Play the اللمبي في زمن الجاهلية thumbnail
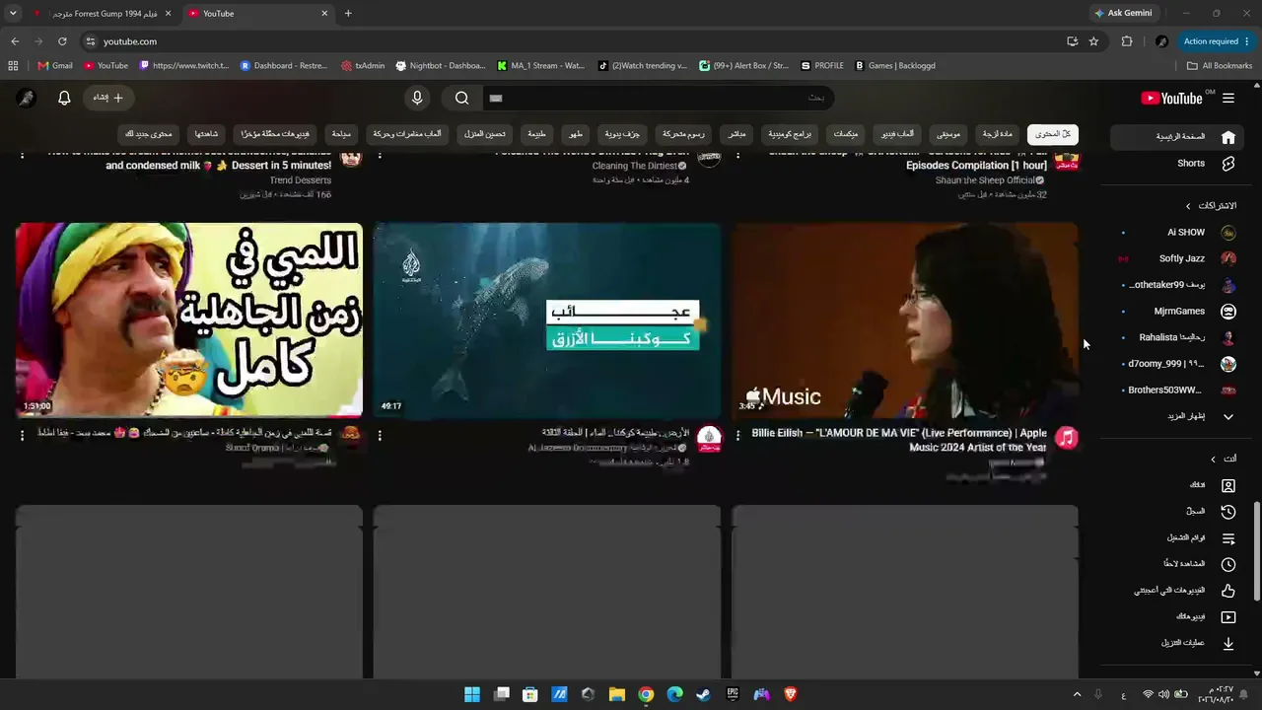 pos(189,320)
